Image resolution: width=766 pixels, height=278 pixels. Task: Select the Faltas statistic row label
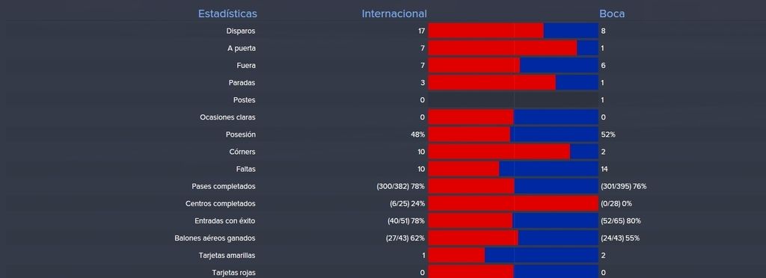pos(245,169)
